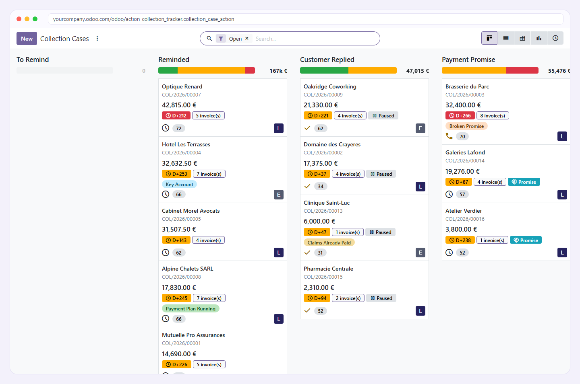Click the search magnifier icon
This screenshot has height=384, width=580.
(209, 39)
